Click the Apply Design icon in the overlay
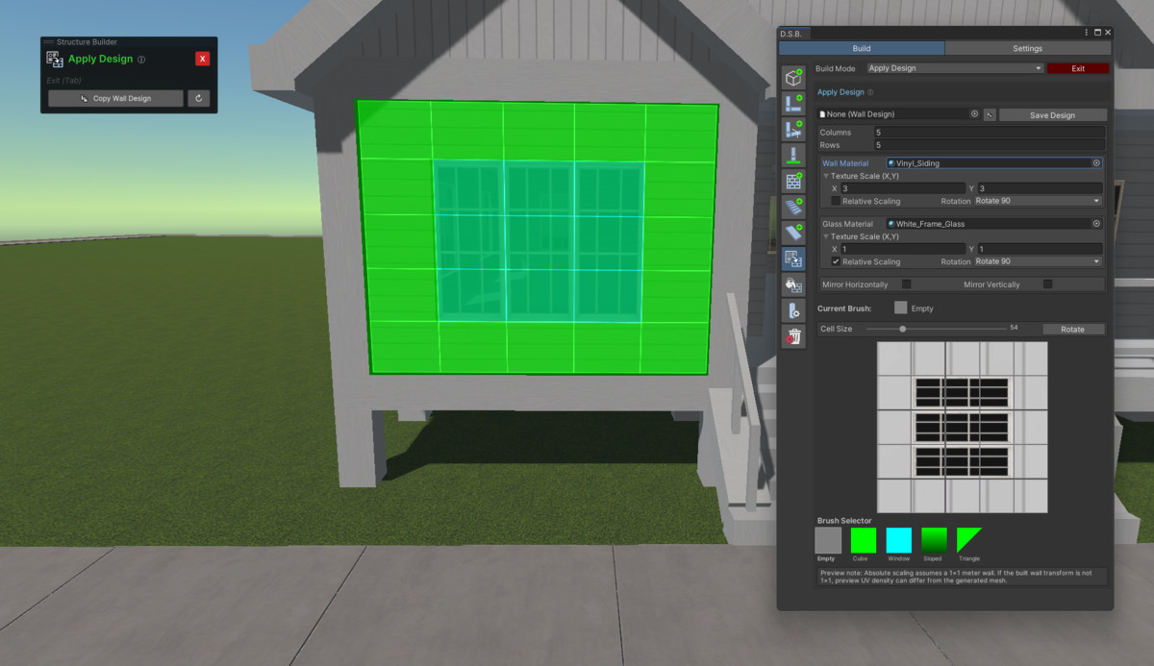The image size is (1154, 666). (55, 60)
